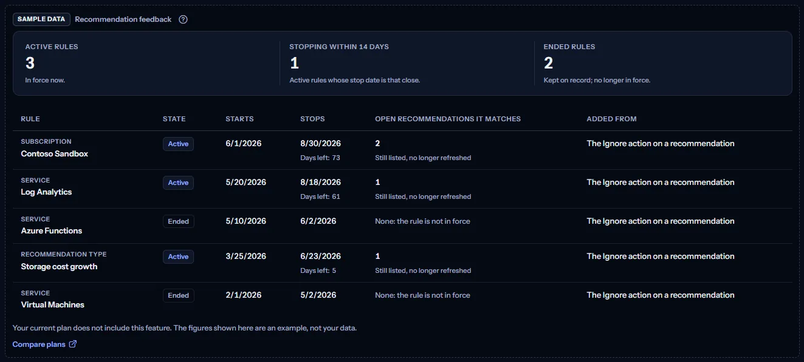The height and width of the screenshot is (362, 804).
Task: Click the help icon beside Recommendation feedback
Action: [183, 19]
